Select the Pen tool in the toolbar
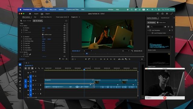Image resolution: width=193 pixels, height=109 pixels. (x=20, y=81)
